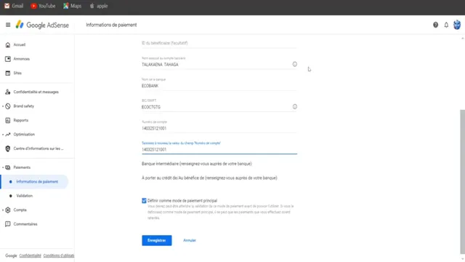Screen dimensions: 465x262
Task: Select the Validation menu item
Action: (24, 196)
